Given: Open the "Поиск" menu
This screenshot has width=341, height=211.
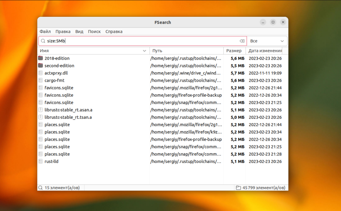Looking at the screenshot, I should tap(94, 32).
